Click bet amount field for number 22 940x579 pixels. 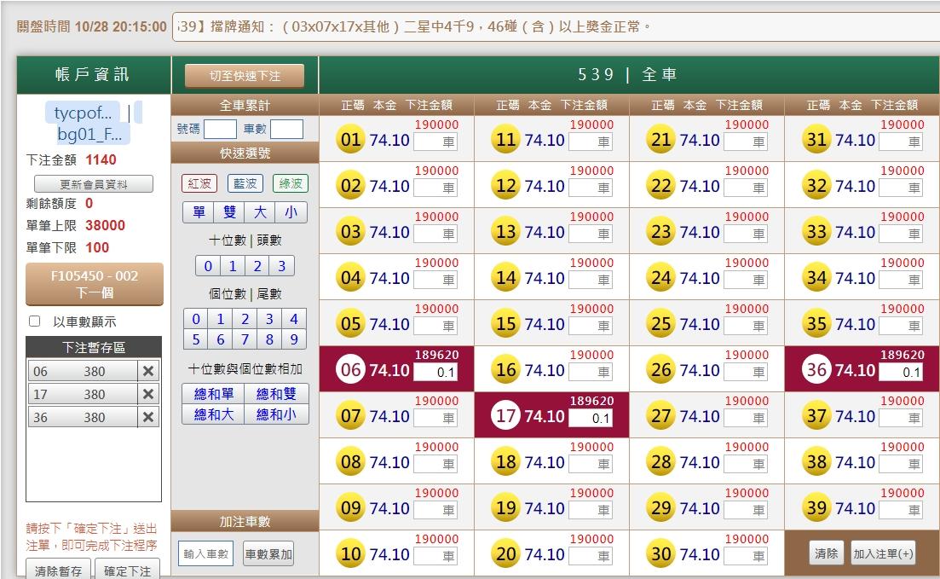tap(746, 188)
